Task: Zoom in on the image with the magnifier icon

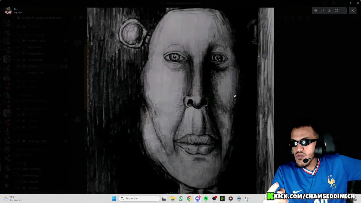Action: (x=316, y=11)
